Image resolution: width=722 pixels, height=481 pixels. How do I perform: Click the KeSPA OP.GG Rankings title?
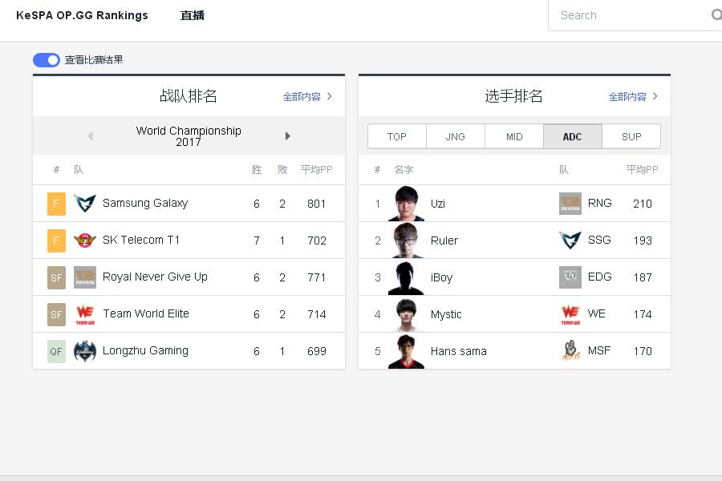(x=82, y=15)
